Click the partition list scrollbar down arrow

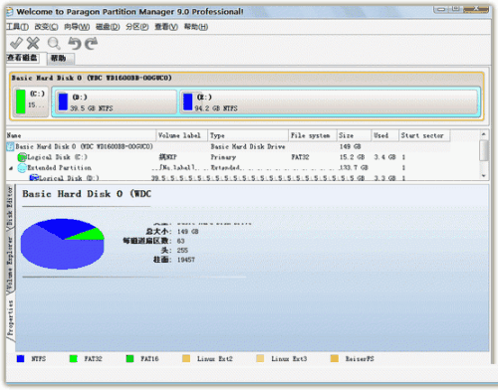[484, 176]
